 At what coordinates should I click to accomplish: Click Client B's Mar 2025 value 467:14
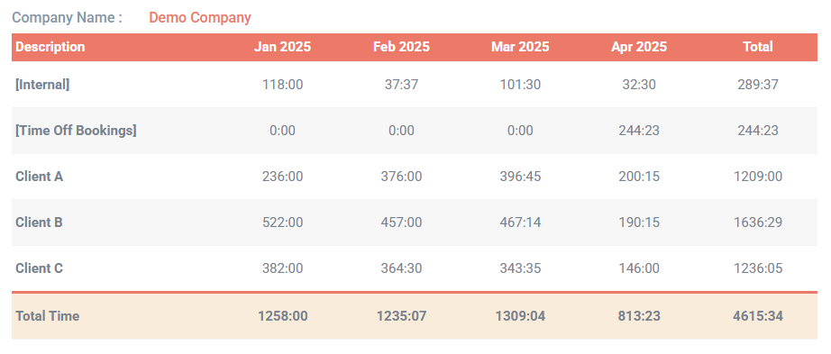[520, 222]
